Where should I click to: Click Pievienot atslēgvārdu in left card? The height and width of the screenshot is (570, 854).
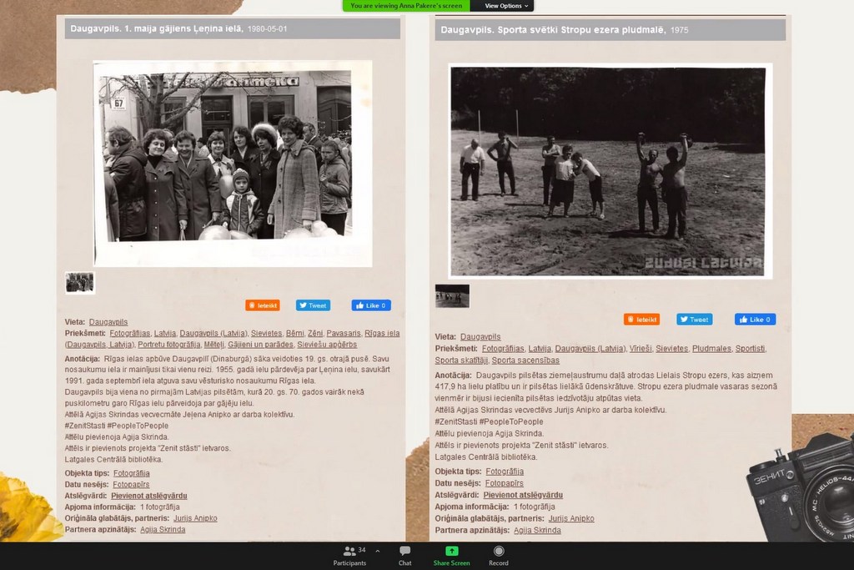pyautogui.click(x=148, y=496)
